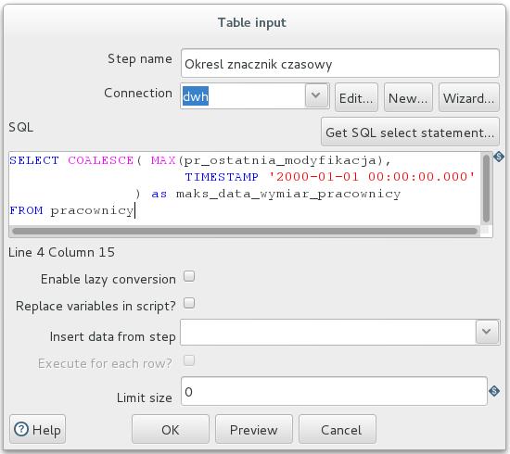This screenshot has height=454, width=510.
Task: Click the Limit size input field
Action: [x=334, y=391]
